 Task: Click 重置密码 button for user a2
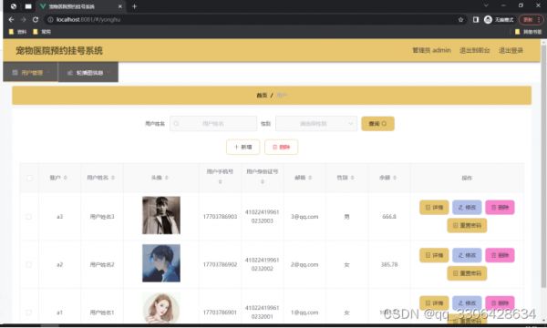click(467, 273)
